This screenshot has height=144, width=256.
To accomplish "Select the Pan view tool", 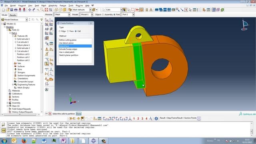I will click(30, 10).
